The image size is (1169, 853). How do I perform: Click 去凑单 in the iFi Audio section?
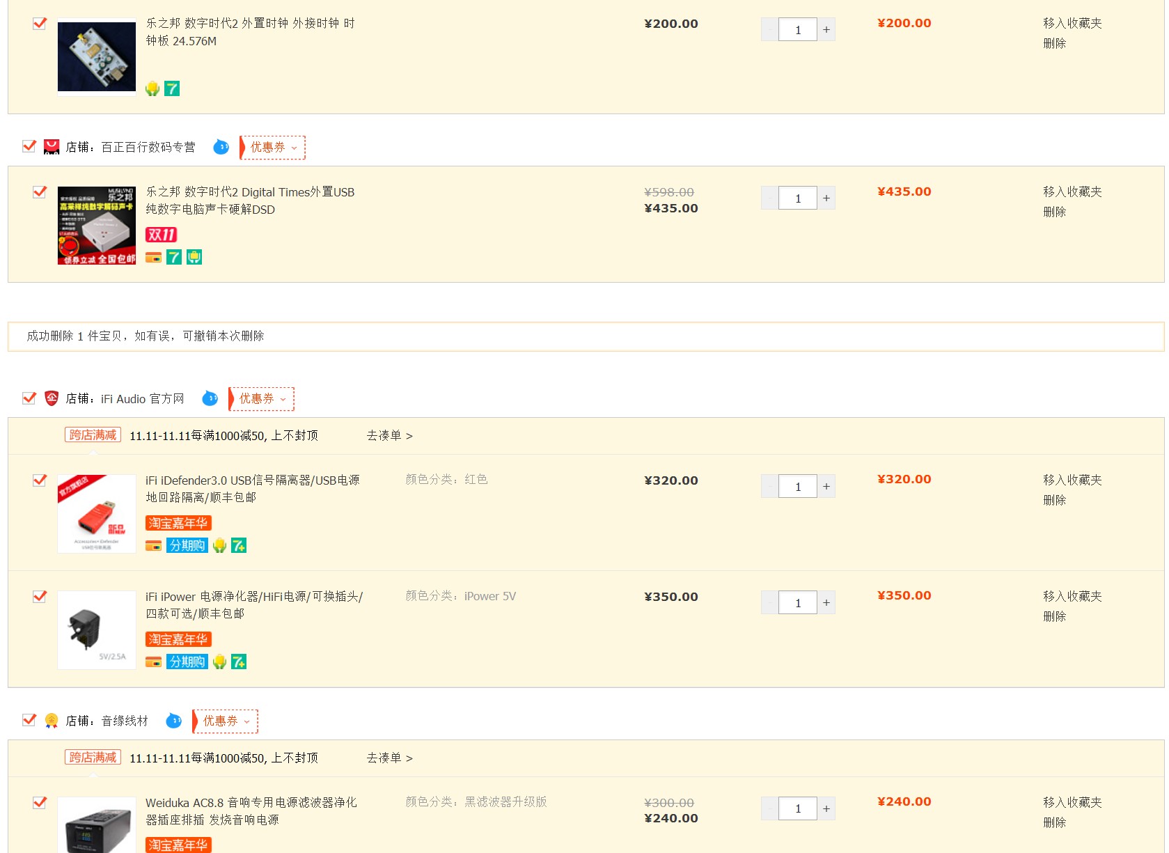click(x=390, y=436)
